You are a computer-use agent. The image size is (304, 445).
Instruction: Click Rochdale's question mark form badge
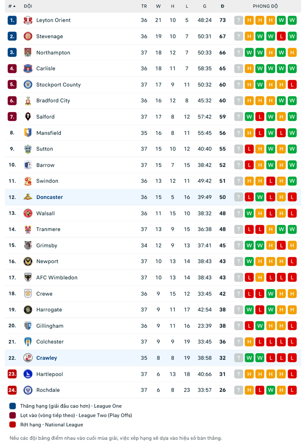pyautogui.click(x=239, y=390)
